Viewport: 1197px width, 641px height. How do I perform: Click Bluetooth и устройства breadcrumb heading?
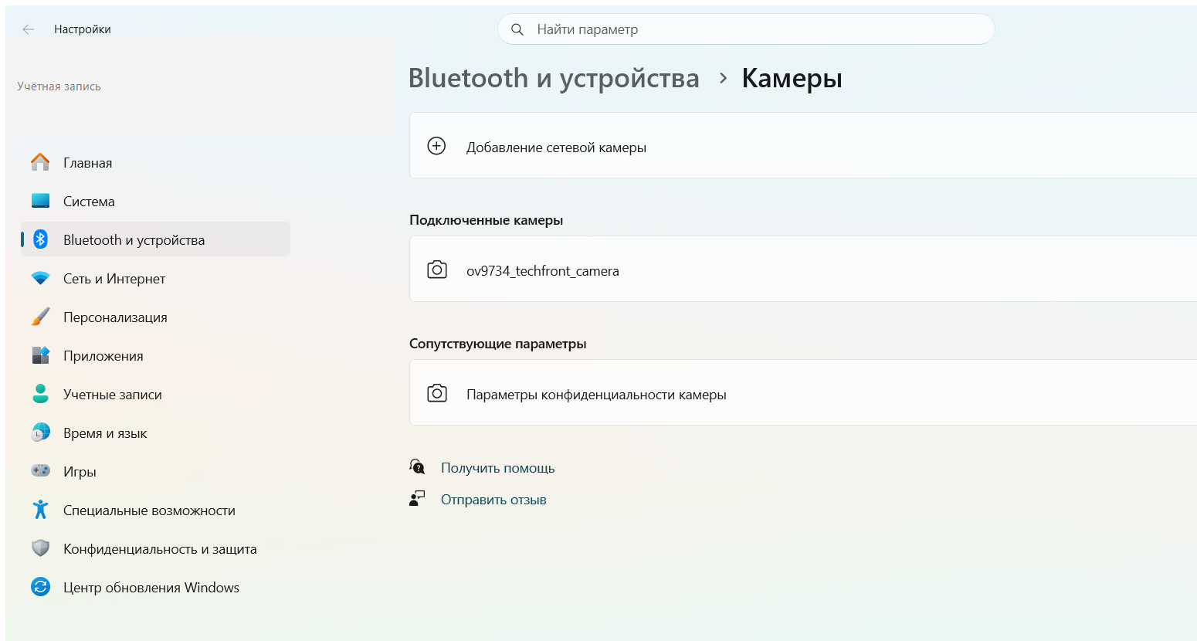pyautogui.click(x=554, y=78)
